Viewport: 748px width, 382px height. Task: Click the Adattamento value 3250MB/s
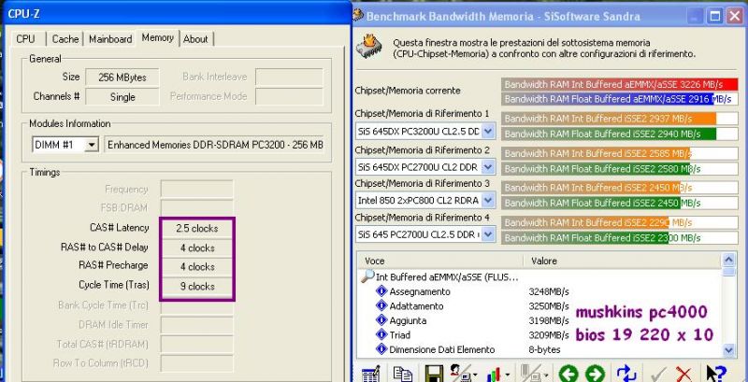549,305
